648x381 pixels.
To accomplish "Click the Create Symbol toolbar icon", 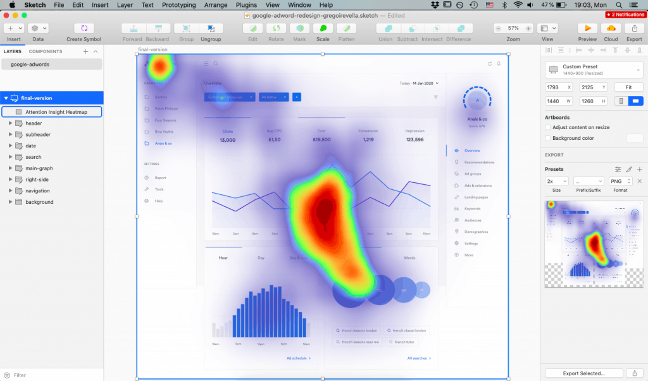I will 84,28.
